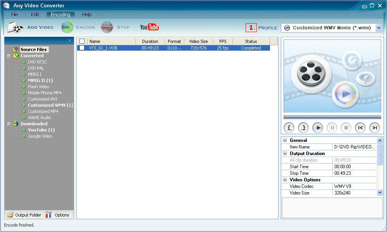Click the green bullet beside Customized MP4

click(24, 112)
